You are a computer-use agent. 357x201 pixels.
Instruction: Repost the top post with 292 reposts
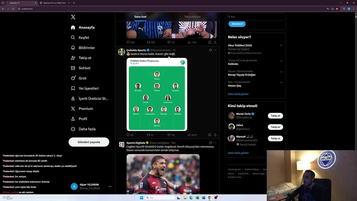(148, 42)
